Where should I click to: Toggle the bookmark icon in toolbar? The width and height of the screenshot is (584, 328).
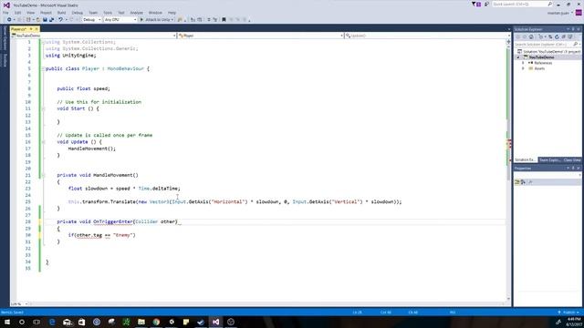click(x=224, y=19)
